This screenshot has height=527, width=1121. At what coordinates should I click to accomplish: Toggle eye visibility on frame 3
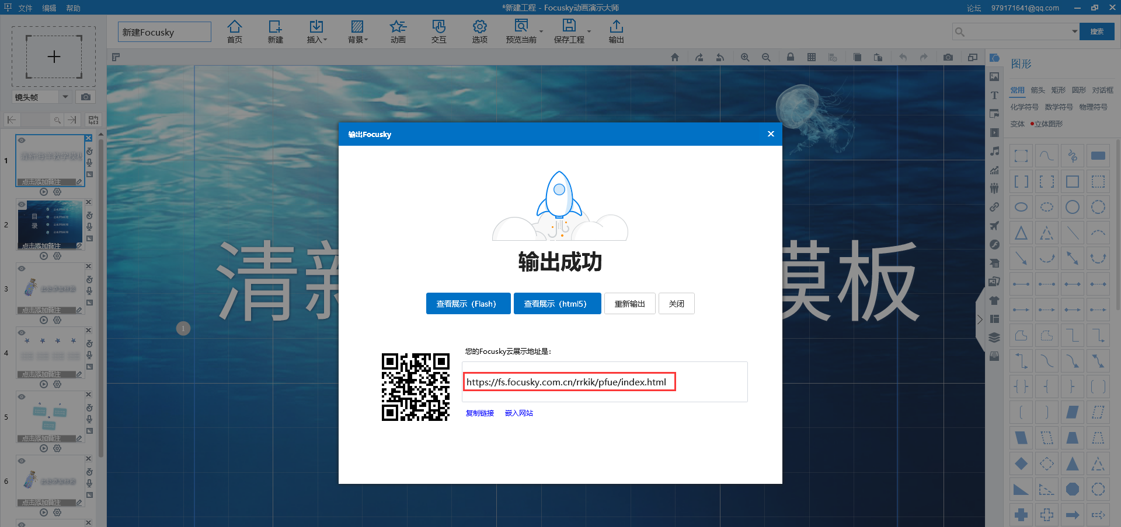pyautogui.click(x=22, y=269)
